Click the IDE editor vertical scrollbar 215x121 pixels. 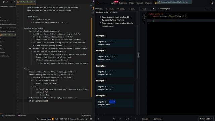[x=91, y=57]
